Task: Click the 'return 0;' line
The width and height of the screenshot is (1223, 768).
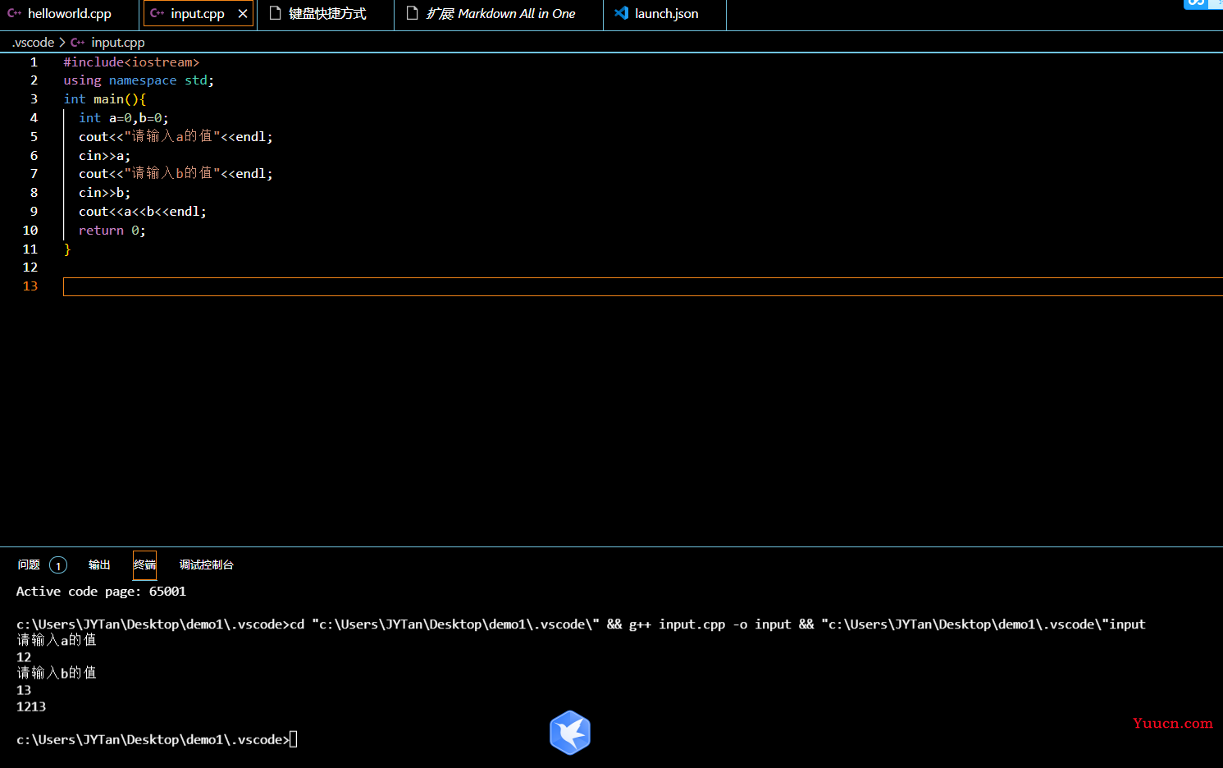Action: tap(112, 231)
